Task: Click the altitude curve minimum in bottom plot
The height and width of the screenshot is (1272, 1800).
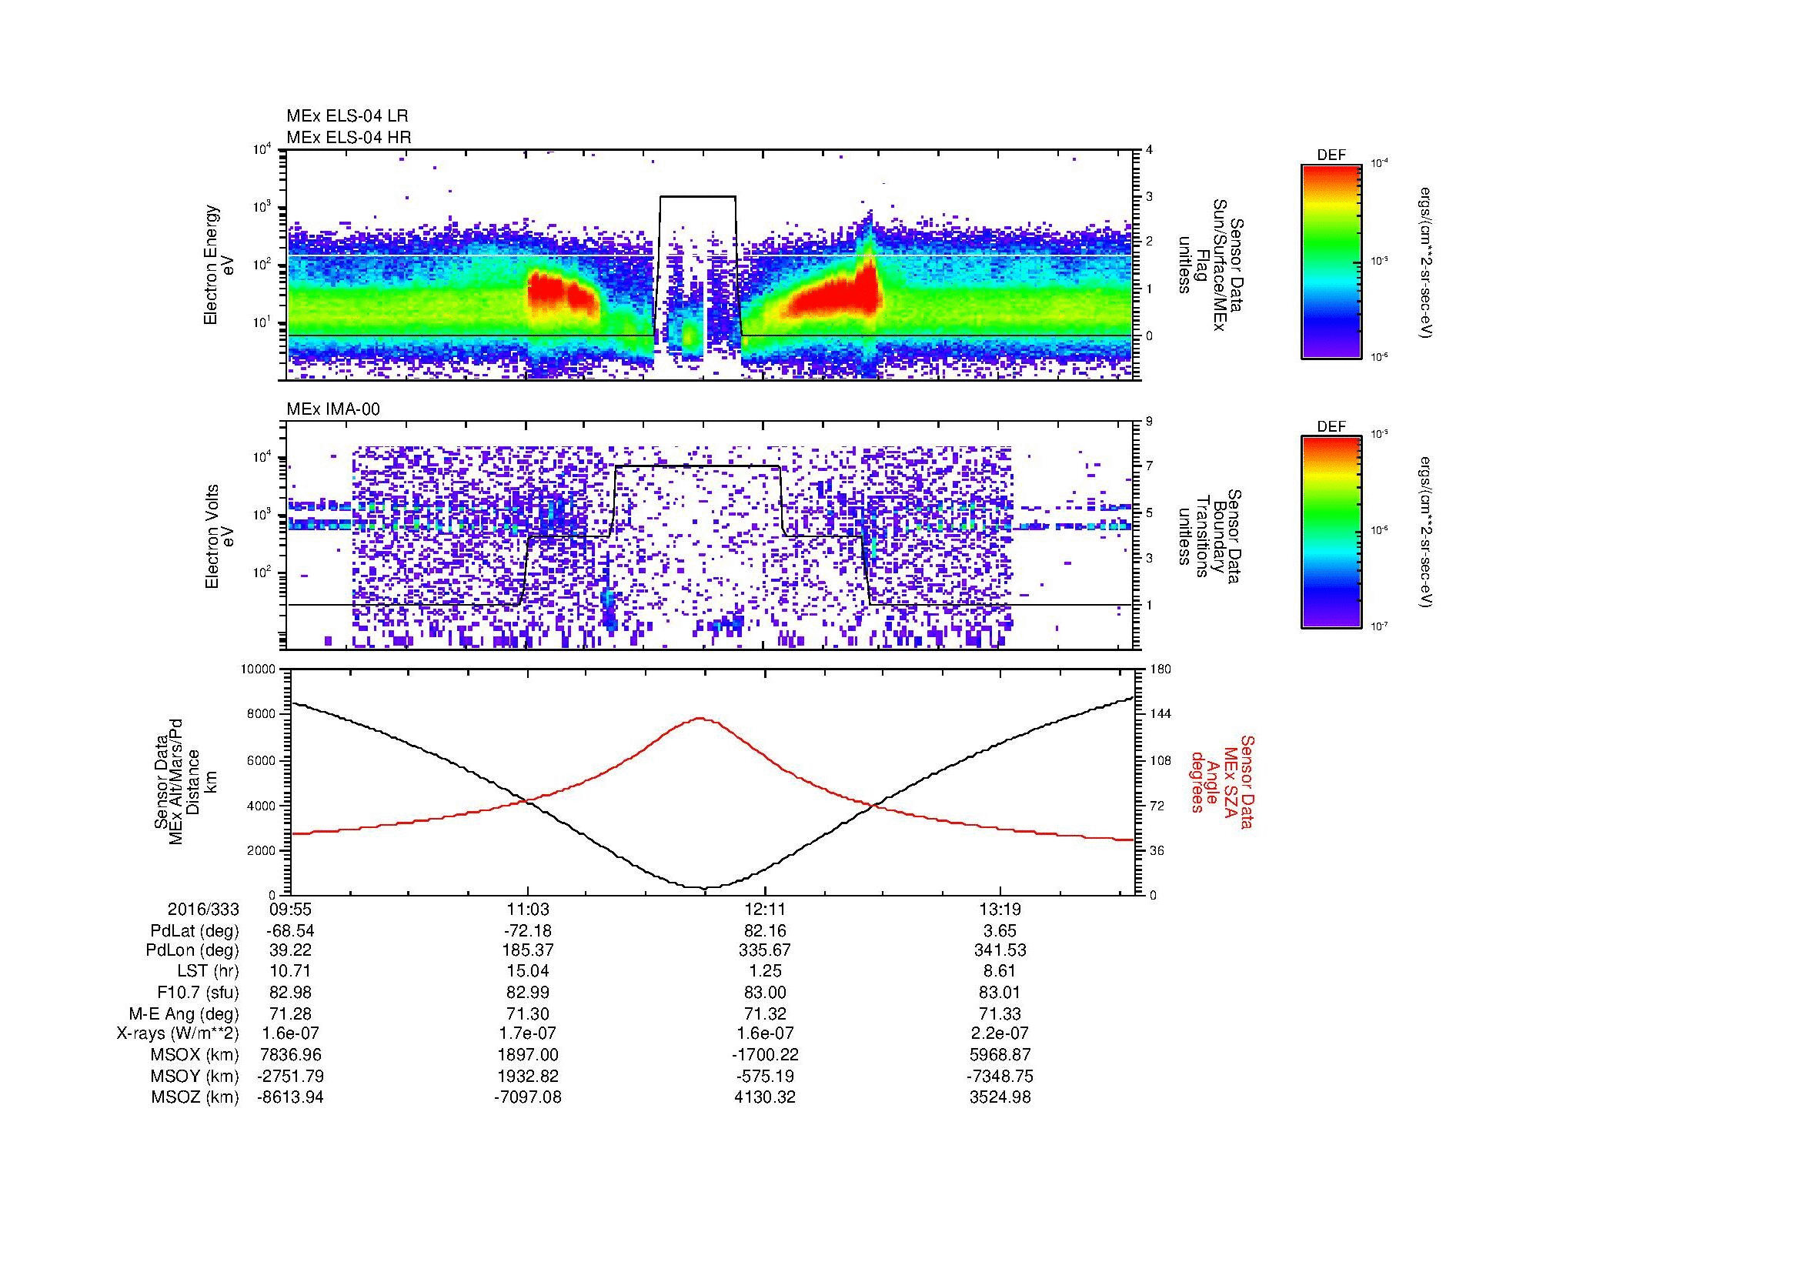Action: tap(706, 888)
